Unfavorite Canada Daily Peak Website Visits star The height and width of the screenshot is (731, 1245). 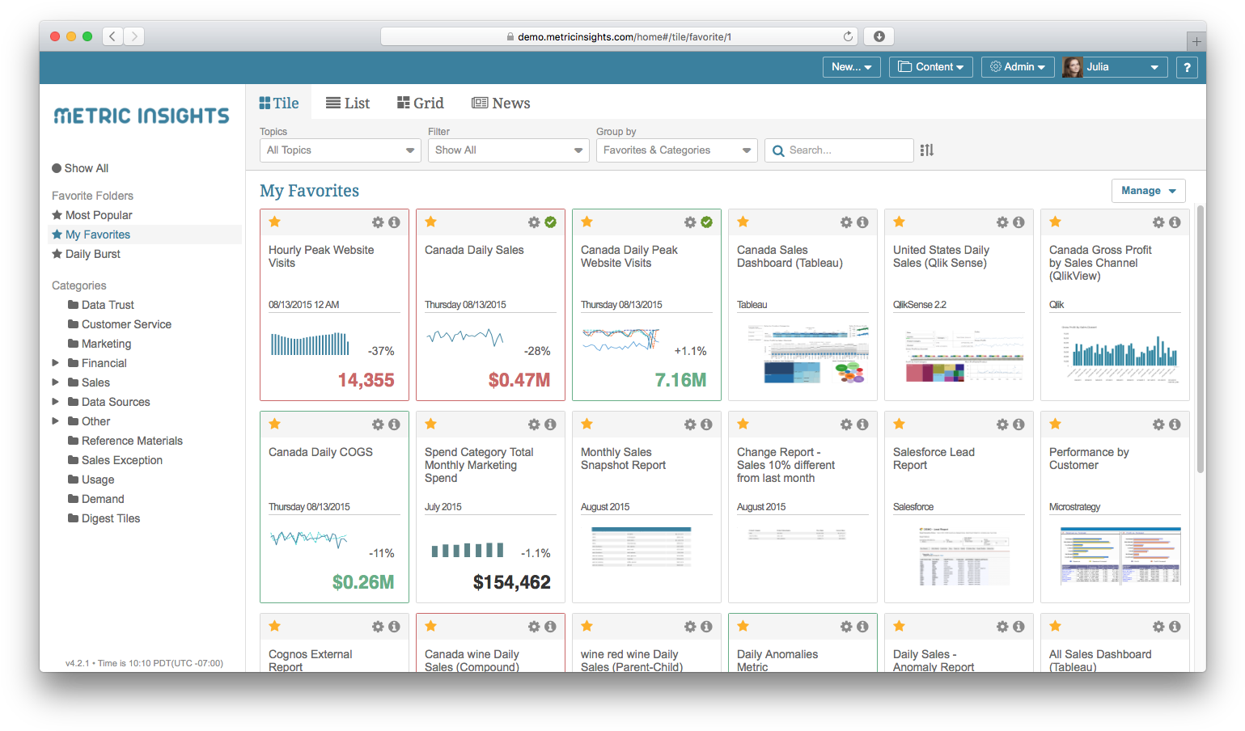[x=587, y=222]
